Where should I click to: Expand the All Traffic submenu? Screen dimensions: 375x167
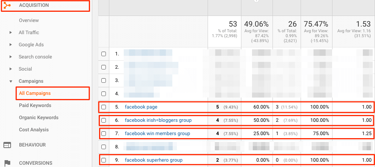pos(11,33)
